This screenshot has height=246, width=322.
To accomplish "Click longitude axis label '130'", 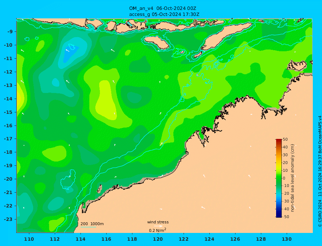I will click(x=287, y=239).
